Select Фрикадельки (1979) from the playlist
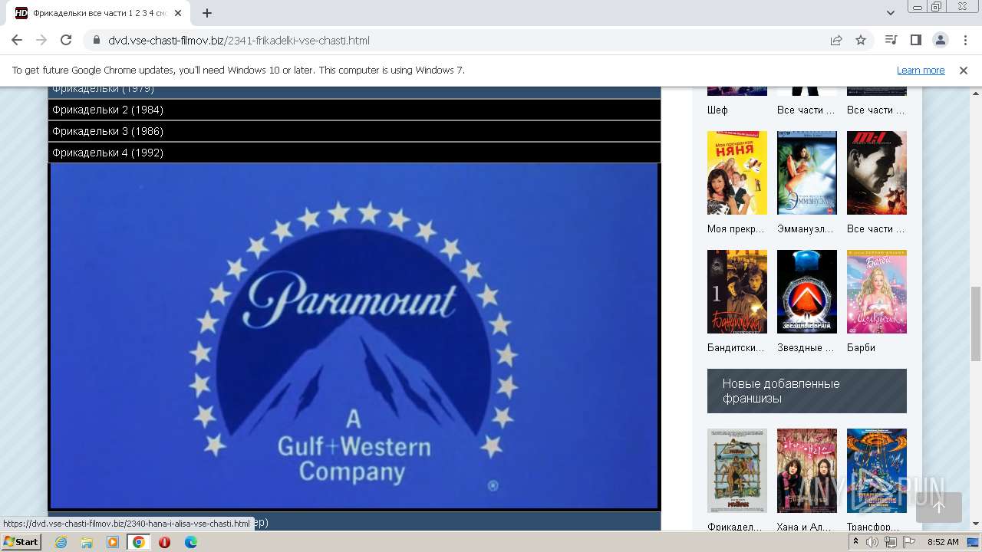Screen dimensions: 982x552 click(354, 91)
